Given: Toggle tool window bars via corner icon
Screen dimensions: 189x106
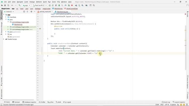Looking at the screenshot, I should click(x=1, y=105).
